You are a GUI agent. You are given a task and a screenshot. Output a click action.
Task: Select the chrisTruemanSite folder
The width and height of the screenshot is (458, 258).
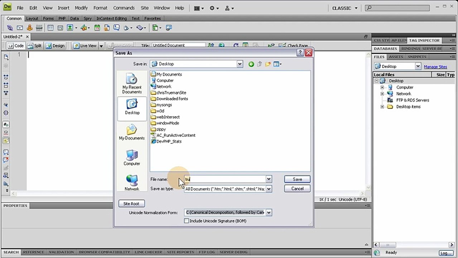pos(168,93)
